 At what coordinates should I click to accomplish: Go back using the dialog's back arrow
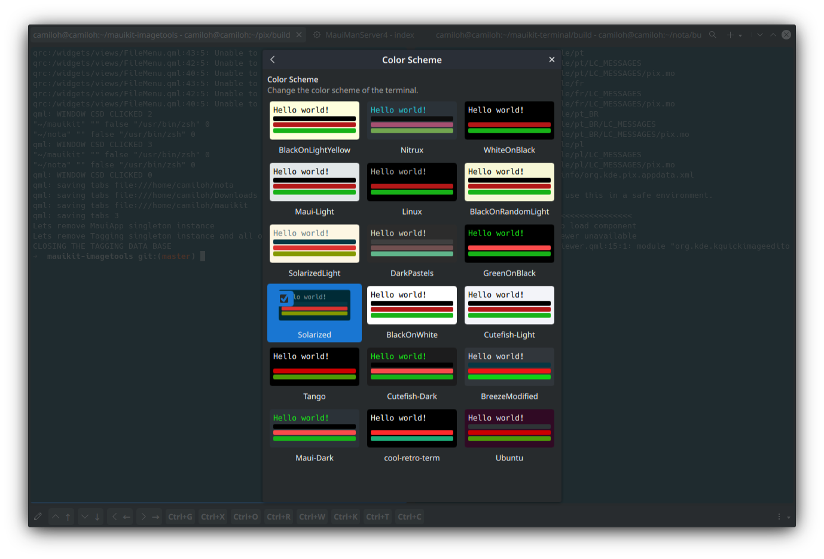(273, 60)
